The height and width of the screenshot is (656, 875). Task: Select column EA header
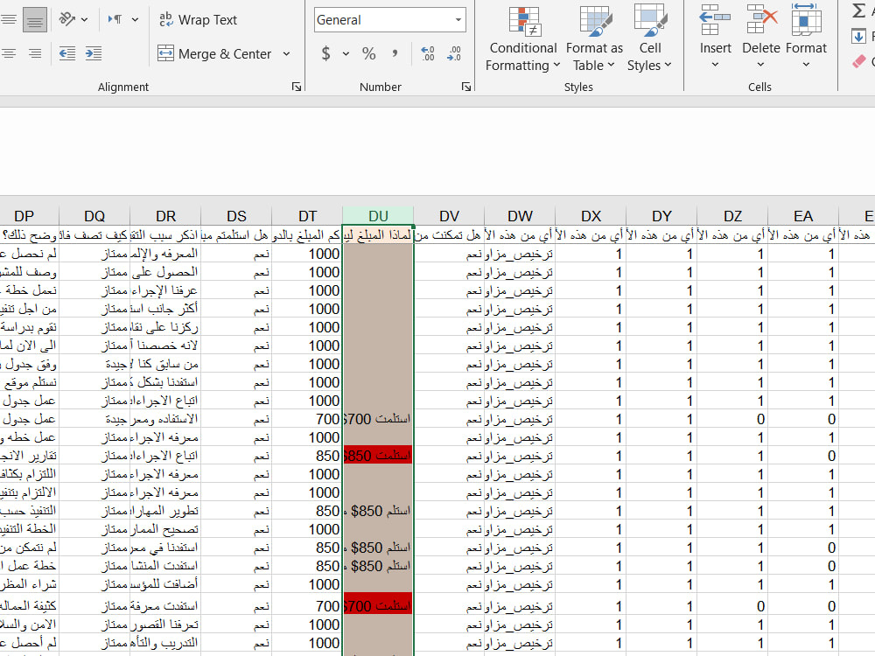[x=803, y=216]
